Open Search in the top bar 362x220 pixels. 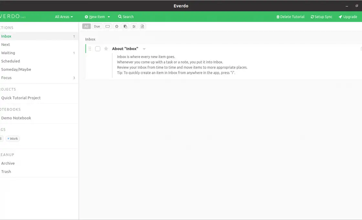[126, 16]
